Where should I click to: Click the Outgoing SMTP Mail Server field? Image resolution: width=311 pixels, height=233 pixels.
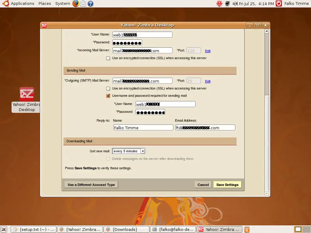pos(142,81)
